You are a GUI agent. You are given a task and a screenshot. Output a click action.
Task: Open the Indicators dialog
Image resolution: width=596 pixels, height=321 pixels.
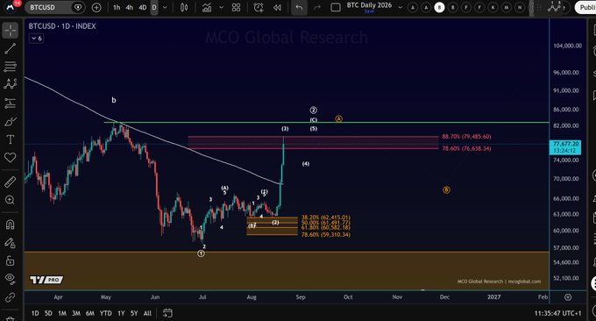207,8
